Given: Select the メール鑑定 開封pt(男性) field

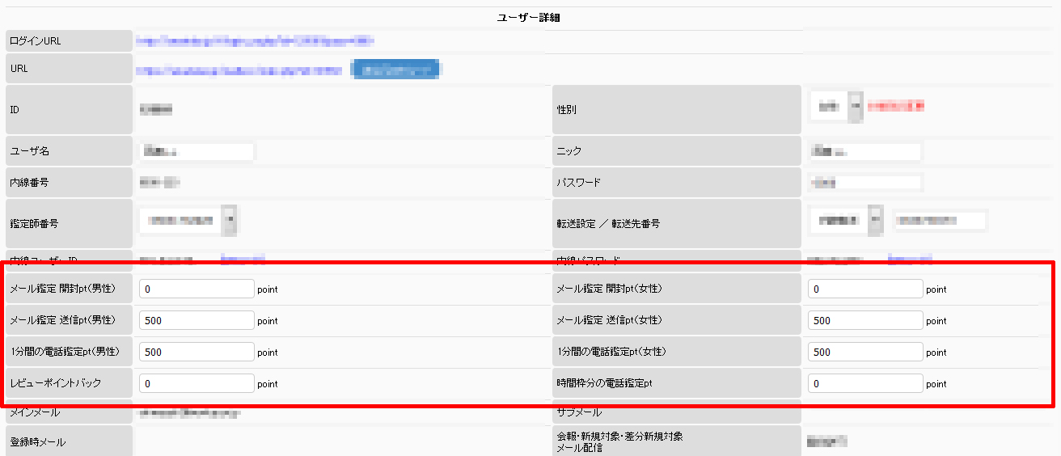Looking at the screenshot, I should point(197,289).
